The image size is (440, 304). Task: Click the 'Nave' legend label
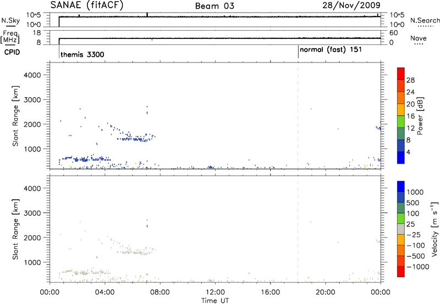[419, 38]
